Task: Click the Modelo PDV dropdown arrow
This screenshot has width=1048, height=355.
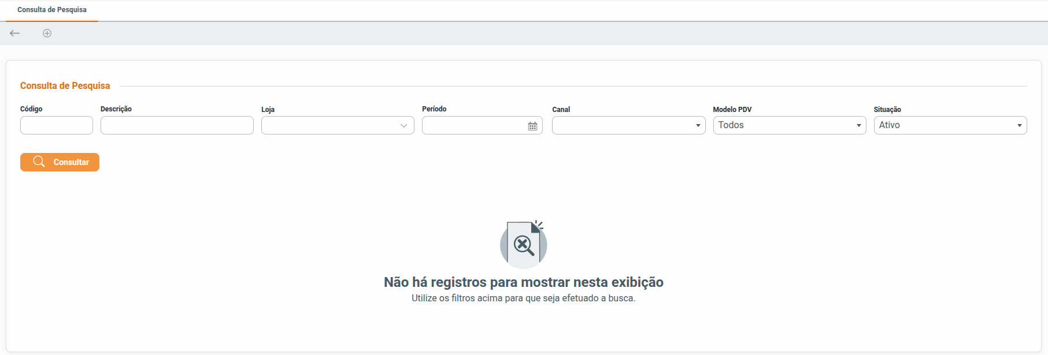Action: coord(858,126)
